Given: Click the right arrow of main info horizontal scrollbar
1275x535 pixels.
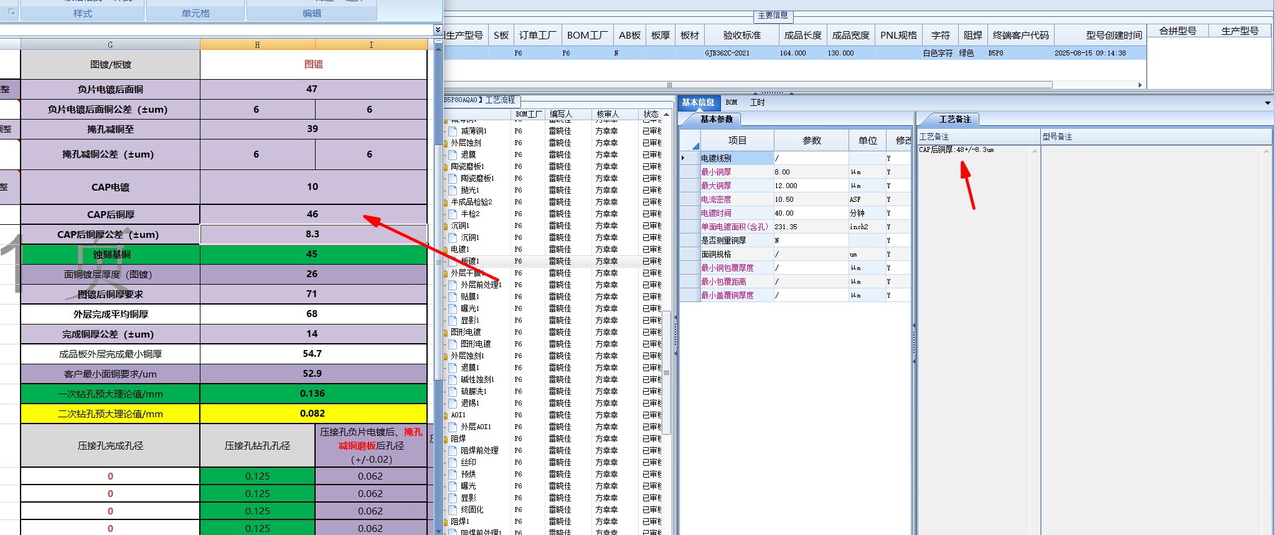Looking at the screenshot, I should (1140, 85).
